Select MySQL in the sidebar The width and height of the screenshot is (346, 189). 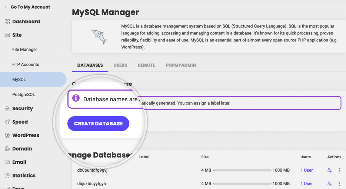point(33,79)
